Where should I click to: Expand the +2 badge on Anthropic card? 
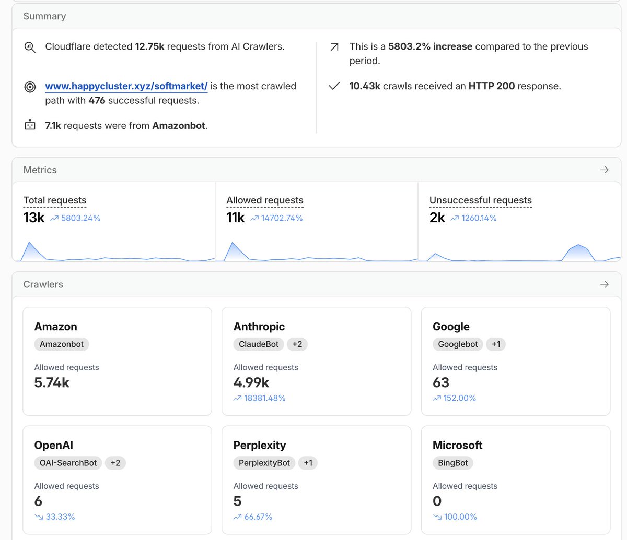click(297, 344)
